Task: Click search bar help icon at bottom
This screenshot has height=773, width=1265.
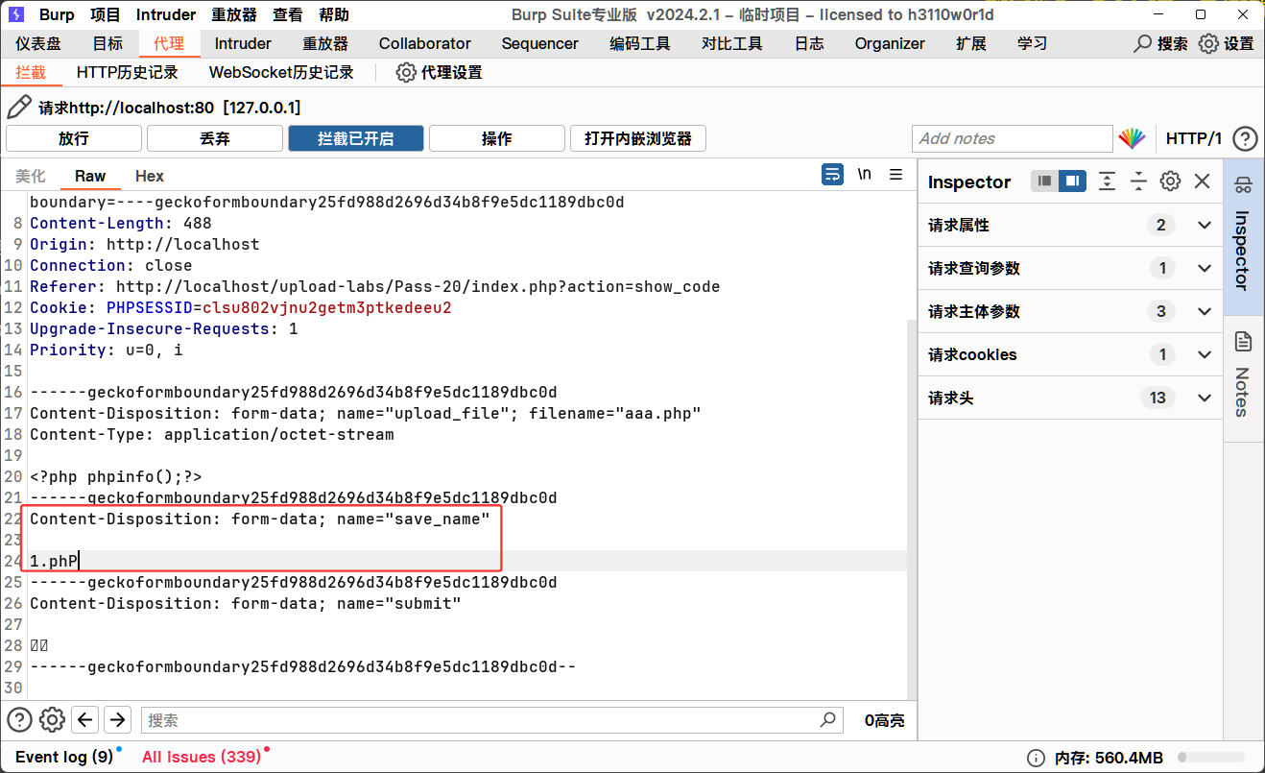Action: pos(19,719)
